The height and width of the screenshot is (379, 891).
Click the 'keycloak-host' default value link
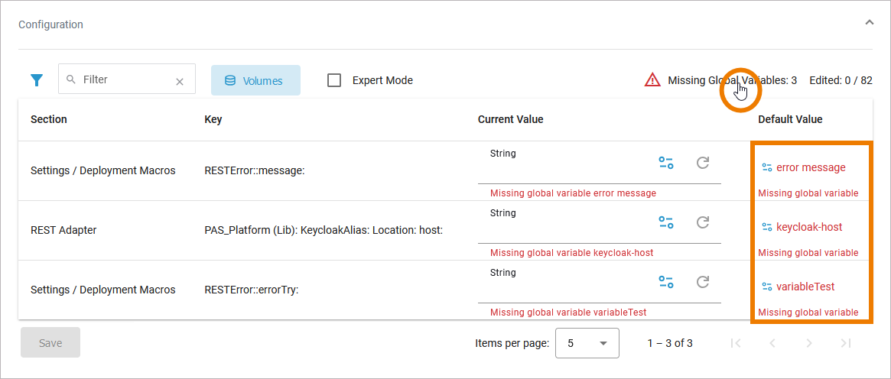pos(808,227)
